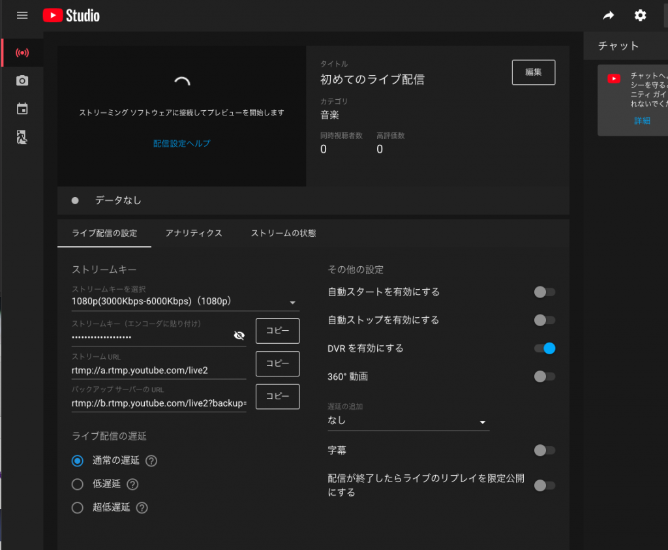Screen dimensions: 668x550
Task: Click the backup server URL field
Action: pyautogui.click(x=159, y=403)
